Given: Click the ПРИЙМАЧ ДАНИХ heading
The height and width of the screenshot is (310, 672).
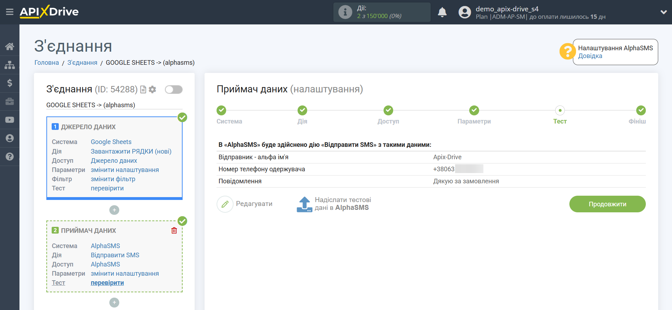Looking at the screenshot, I should (x=88, y=231).
